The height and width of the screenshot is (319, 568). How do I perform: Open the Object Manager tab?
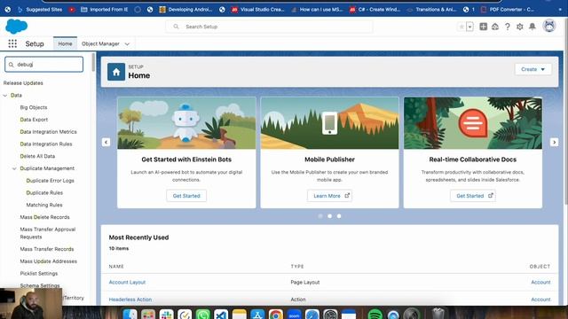[100, 43]
